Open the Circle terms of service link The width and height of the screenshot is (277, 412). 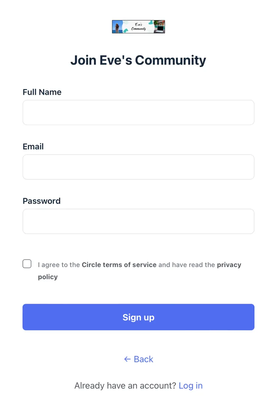(119, 265)
